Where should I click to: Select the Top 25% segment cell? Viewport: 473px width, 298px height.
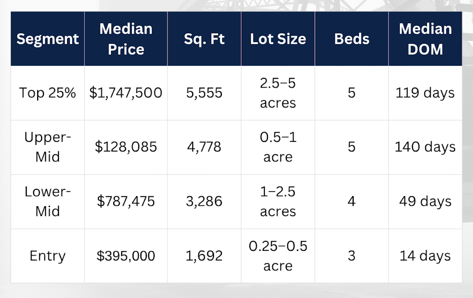click(48, 93)
